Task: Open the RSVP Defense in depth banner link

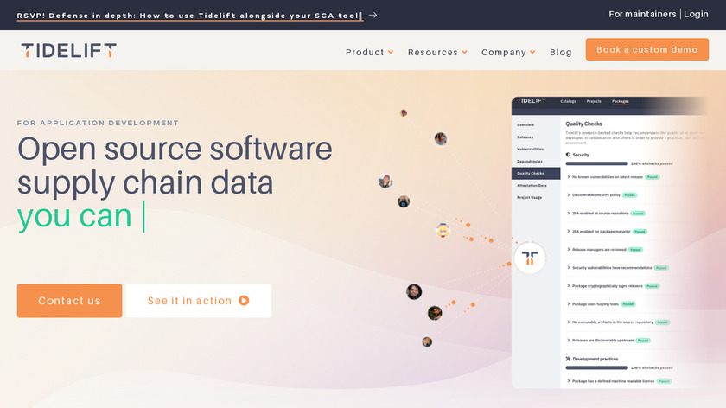Action: tap(189, 16)
